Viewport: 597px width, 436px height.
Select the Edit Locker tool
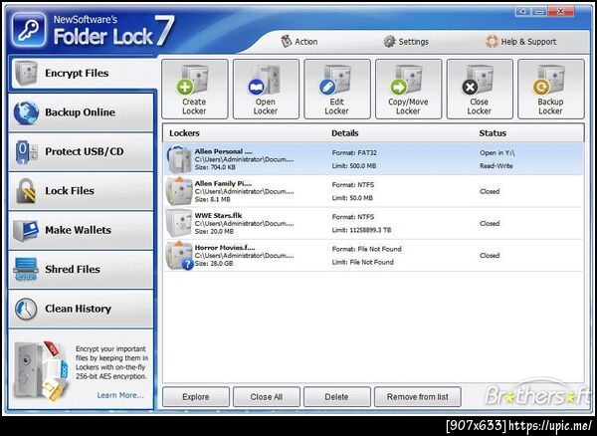tap(337, 89)
